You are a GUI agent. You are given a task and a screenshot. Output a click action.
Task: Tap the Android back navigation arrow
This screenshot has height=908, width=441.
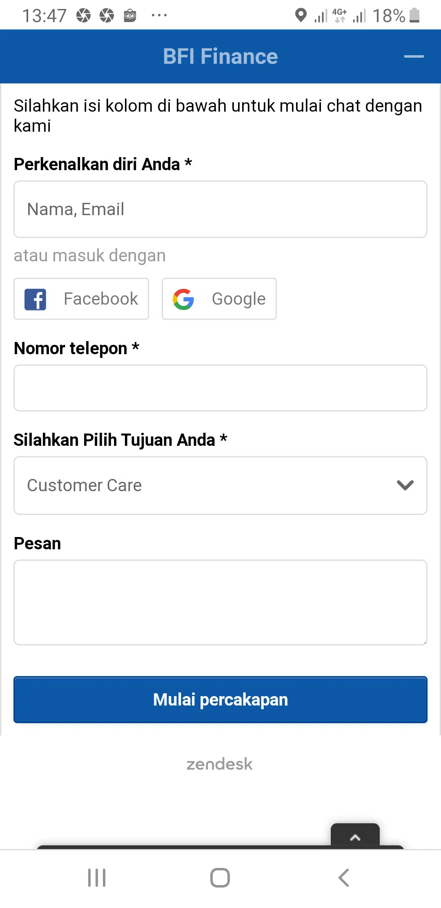(343, 877)
